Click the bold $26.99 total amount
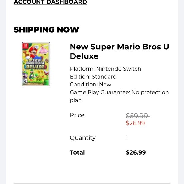 click(136, 152)
